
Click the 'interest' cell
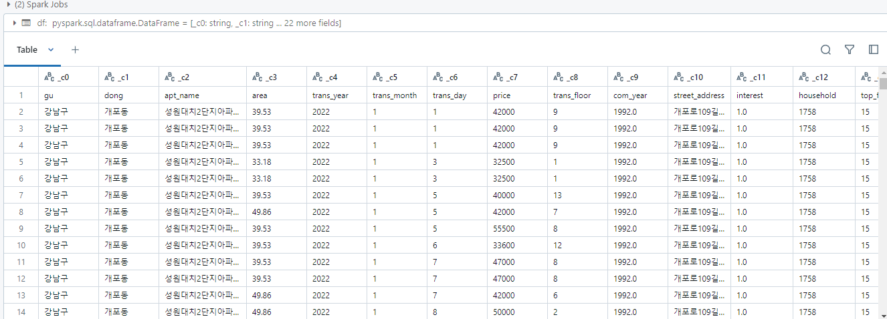762,95
